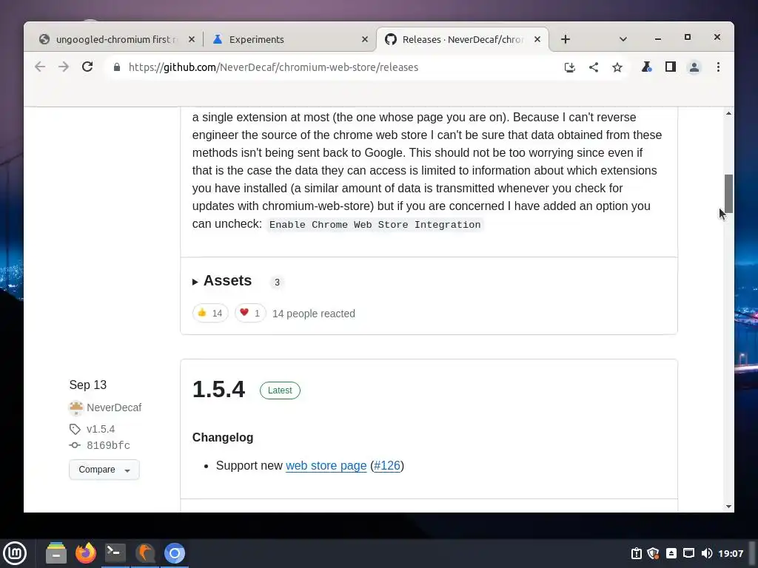This screenshot has height=568, width=758.
Task: Open the tab search chevron
Action: coord(623,39)
